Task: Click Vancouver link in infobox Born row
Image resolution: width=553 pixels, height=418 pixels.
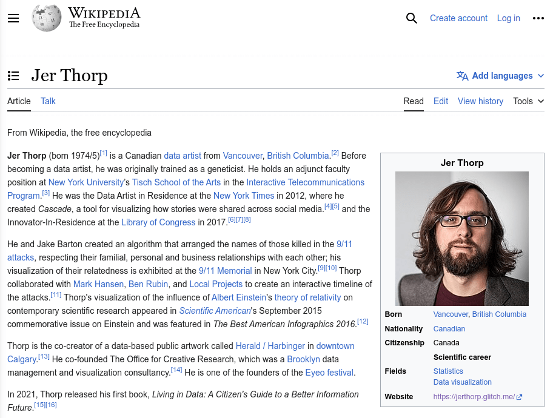Action: [x=451, y=314]
